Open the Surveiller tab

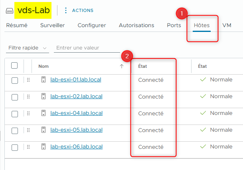[x=52, y=25]
